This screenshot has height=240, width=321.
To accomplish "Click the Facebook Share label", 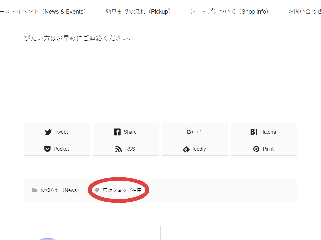I will point(130,132).
